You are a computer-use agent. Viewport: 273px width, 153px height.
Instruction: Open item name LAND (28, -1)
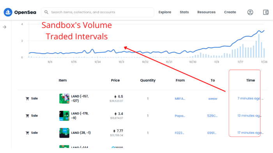click(x=81, y=133)
